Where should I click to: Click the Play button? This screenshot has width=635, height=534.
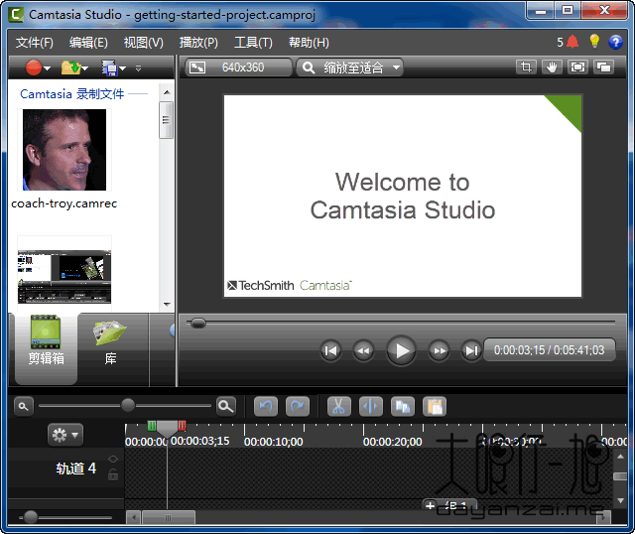coord(401,350)
